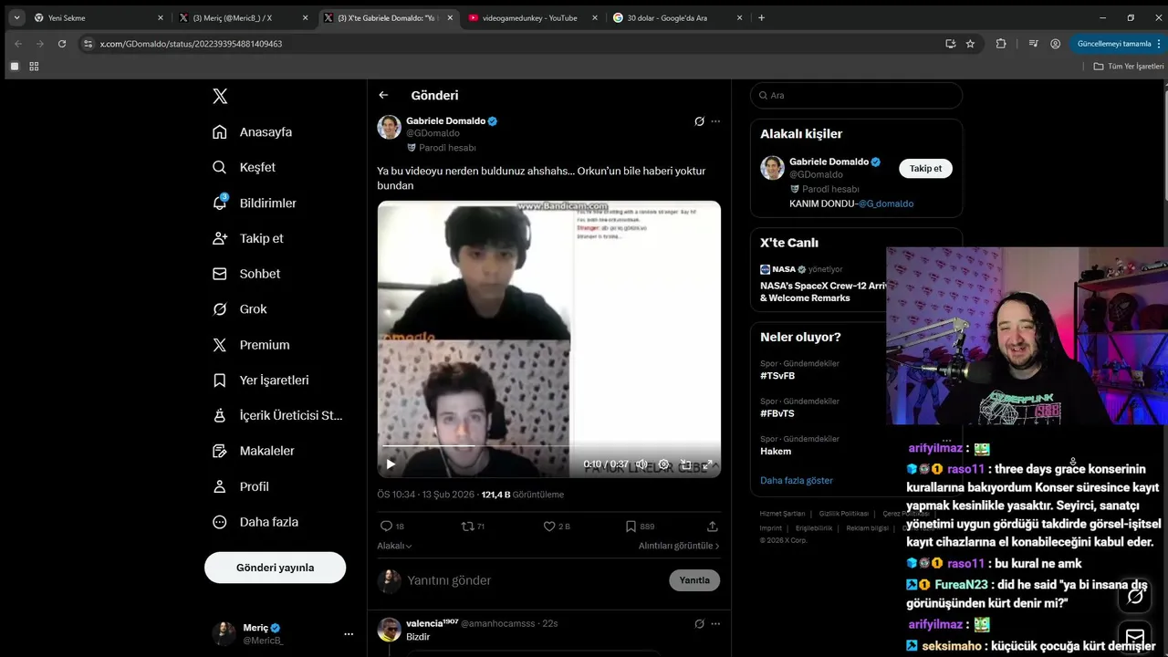The width and height of the screenshot is (1168, 657).
Task: Switch to Yeni Sekme tab
Action: 98,17
